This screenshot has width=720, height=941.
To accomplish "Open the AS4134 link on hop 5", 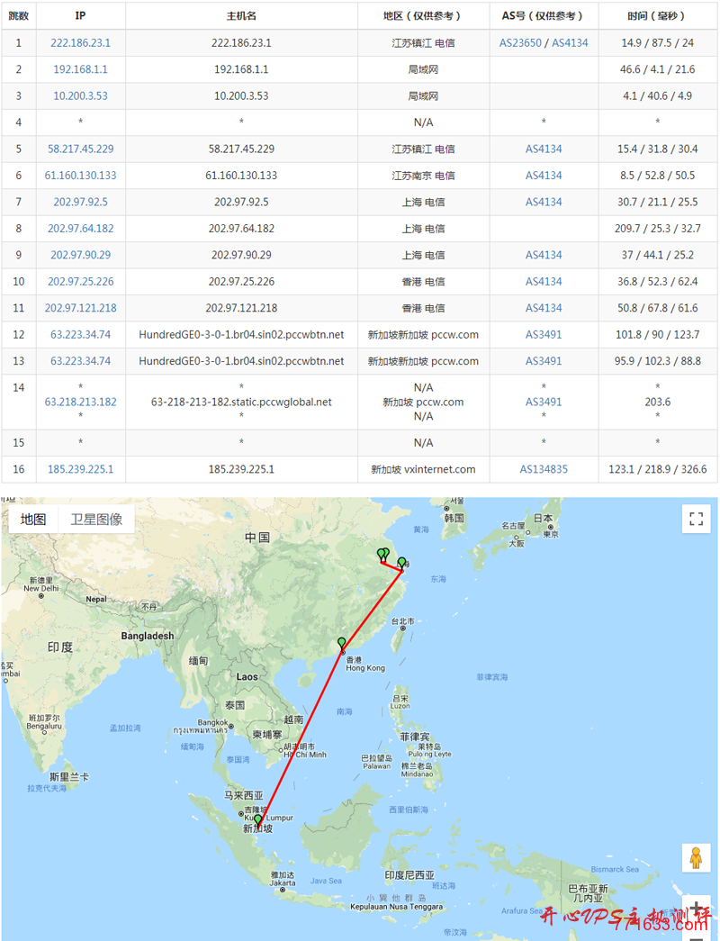I will (544, 149).
